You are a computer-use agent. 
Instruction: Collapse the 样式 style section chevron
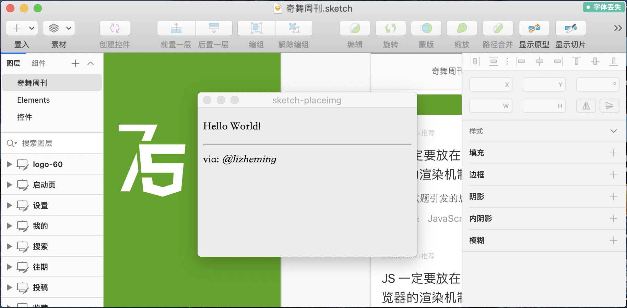point(614,131)
